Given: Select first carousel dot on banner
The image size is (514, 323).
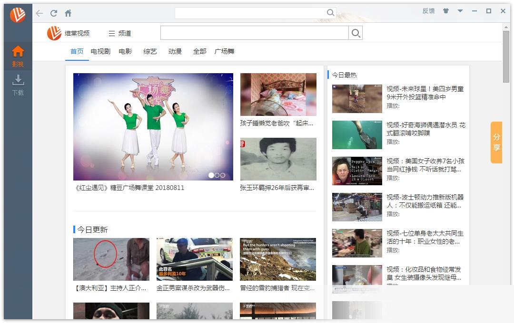Looking at the screenshot, I should point(211,175).
